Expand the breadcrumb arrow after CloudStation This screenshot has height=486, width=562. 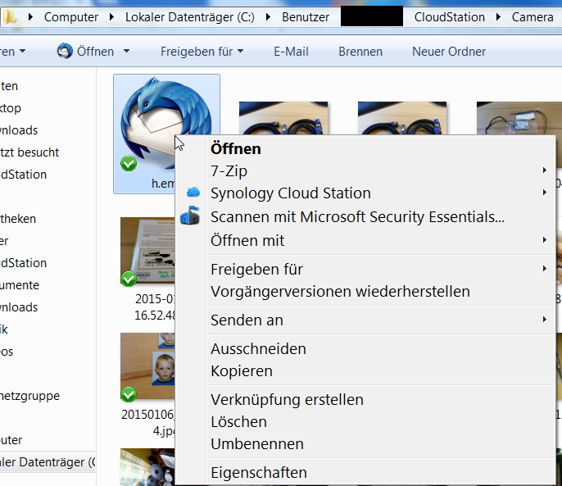click(498, 17)
